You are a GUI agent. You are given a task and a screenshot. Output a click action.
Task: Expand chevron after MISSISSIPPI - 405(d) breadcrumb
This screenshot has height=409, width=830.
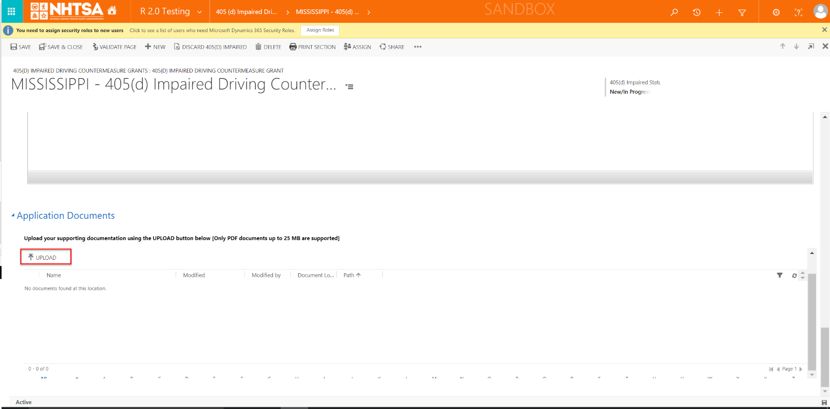[369, 12]
